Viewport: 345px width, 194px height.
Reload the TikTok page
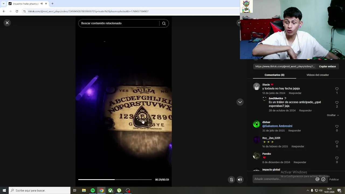pos(17,11)
